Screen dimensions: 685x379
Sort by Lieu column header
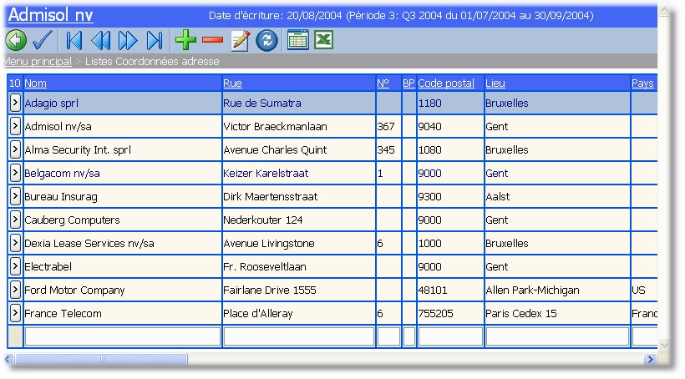click(x=495, y=83)
